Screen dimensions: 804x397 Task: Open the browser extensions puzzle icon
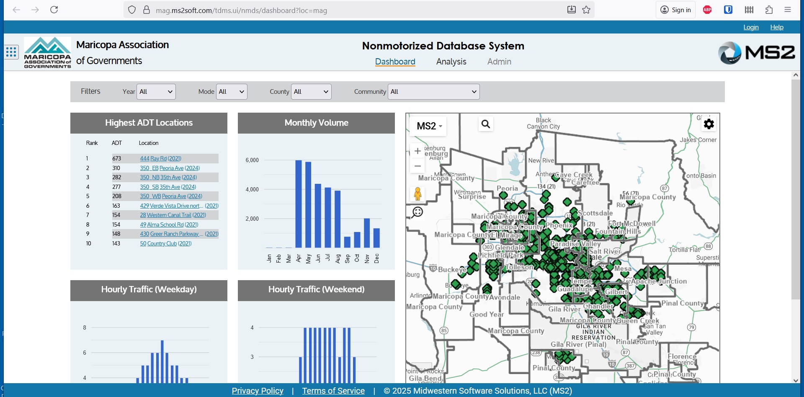769,10
